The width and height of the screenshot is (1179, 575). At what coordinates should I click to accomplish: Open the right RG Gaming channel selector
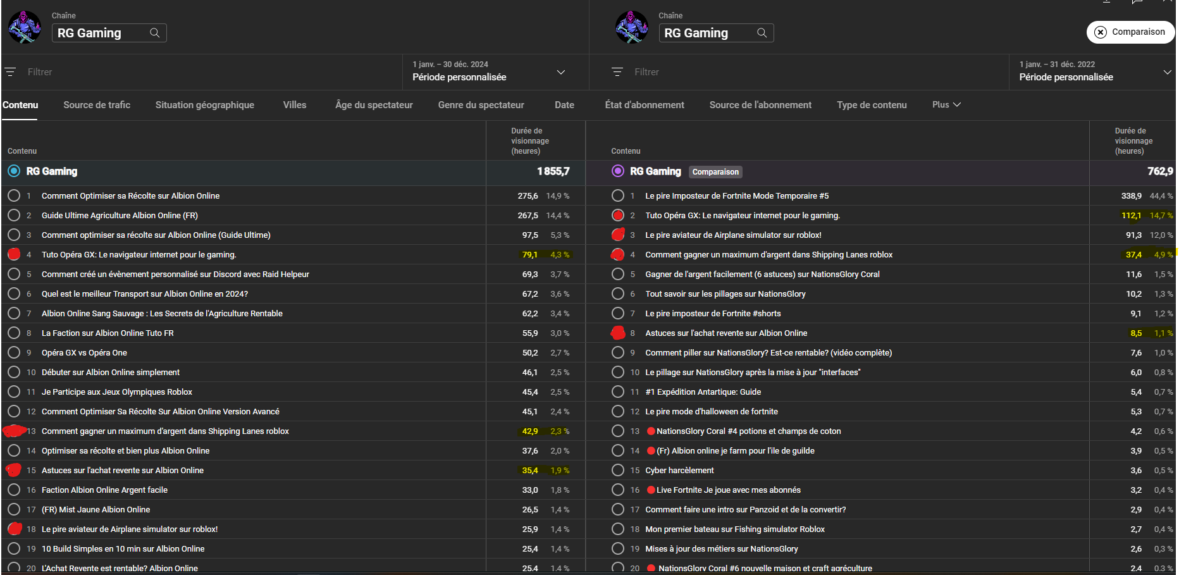[716, 33]
